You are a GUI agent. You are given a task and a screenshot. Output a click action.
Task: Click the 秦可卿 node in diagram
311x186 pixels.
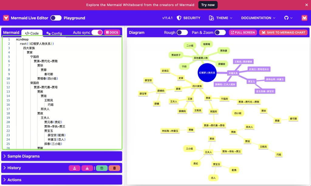coord(293,119)
